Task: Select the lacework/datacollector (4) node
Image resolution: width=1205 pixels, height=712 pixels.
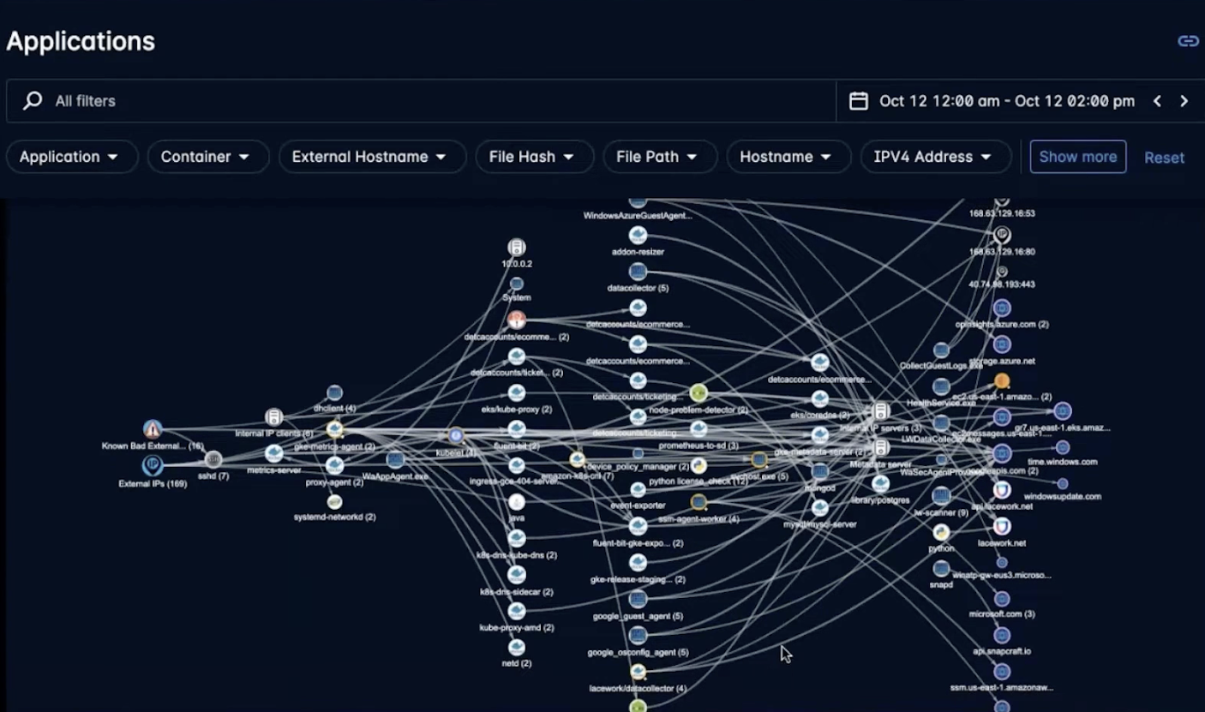Action: coord(638,672)
